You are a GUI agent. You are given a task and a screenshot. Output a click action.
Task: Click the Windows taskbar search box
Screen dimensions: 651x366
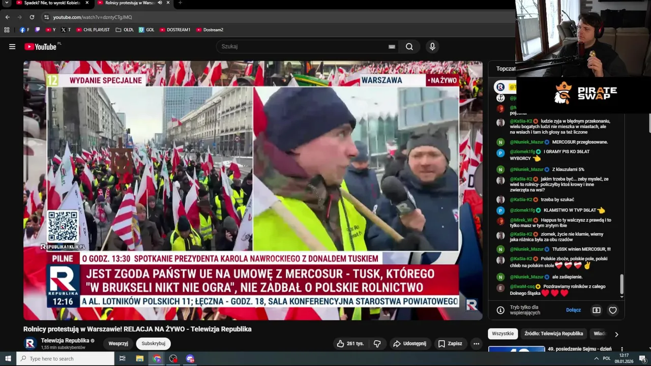65,358
